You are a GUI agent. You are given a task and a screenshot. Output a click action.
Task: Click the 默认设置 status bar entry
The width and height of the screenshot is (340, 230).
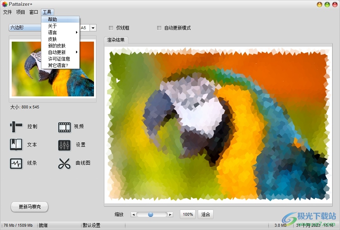[x=91, y=226]
